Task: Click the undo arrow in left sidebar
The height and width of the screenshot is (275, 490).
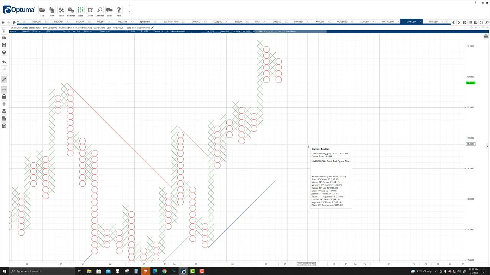Action: click(x=4, y=62)
